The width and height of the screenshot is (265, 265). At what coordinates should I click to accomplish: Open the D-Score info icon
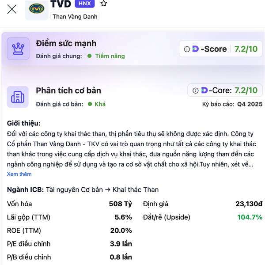(187, 49)
